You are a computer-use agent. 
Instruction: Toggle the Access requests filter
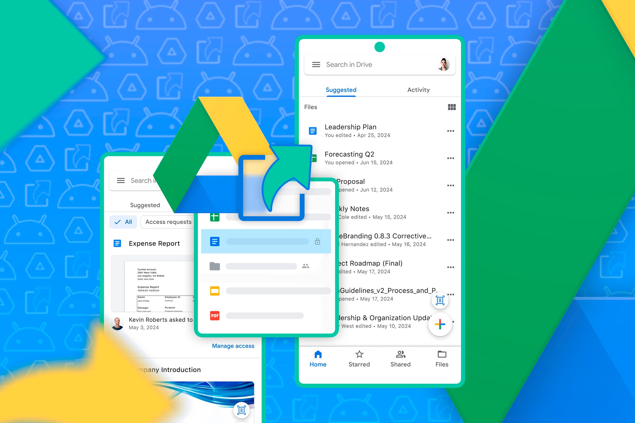tap(168, 222)
